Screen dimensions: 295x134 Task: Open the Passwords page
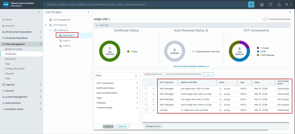(10, 59)
